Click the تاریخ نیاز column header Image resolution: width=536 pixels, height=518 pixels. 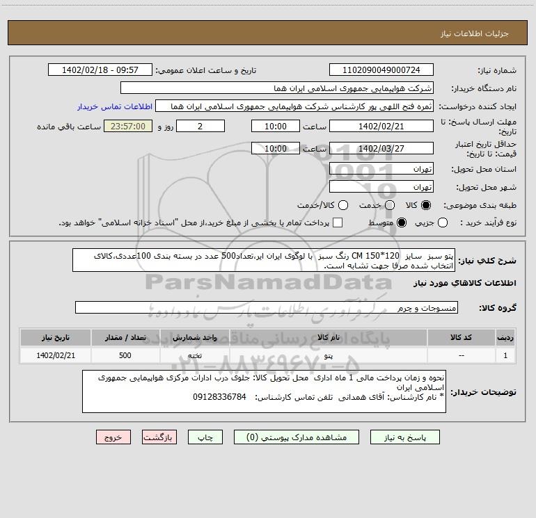(56, 337)
